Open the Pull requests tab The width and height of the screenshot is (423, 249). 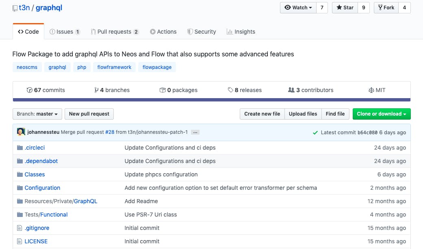coord(115,32)
